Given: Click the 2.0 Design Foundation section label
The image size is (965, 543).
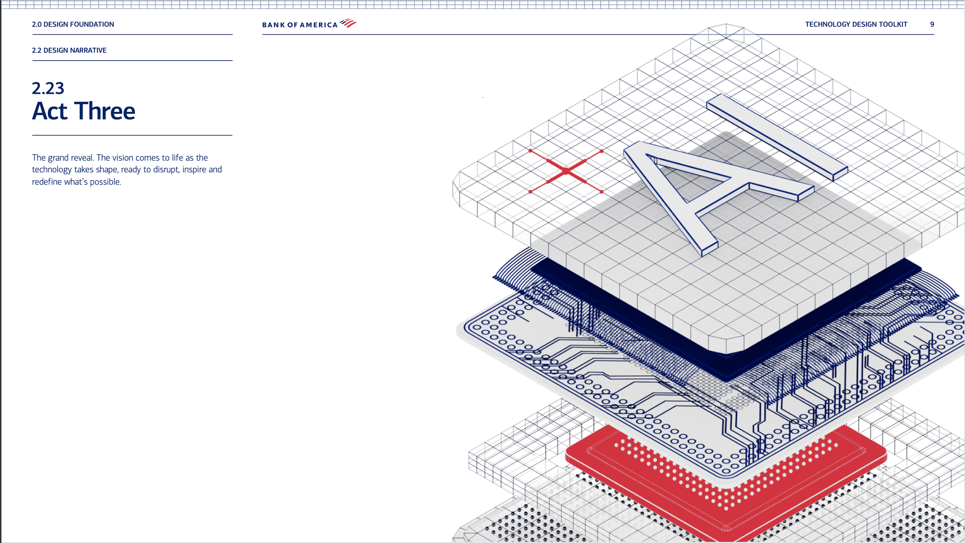Looking at the screenshot, I should (73, 24).
